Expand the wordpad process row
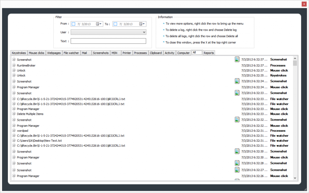Viewport: 309px width, 193px height. click(x=14, y=130)
